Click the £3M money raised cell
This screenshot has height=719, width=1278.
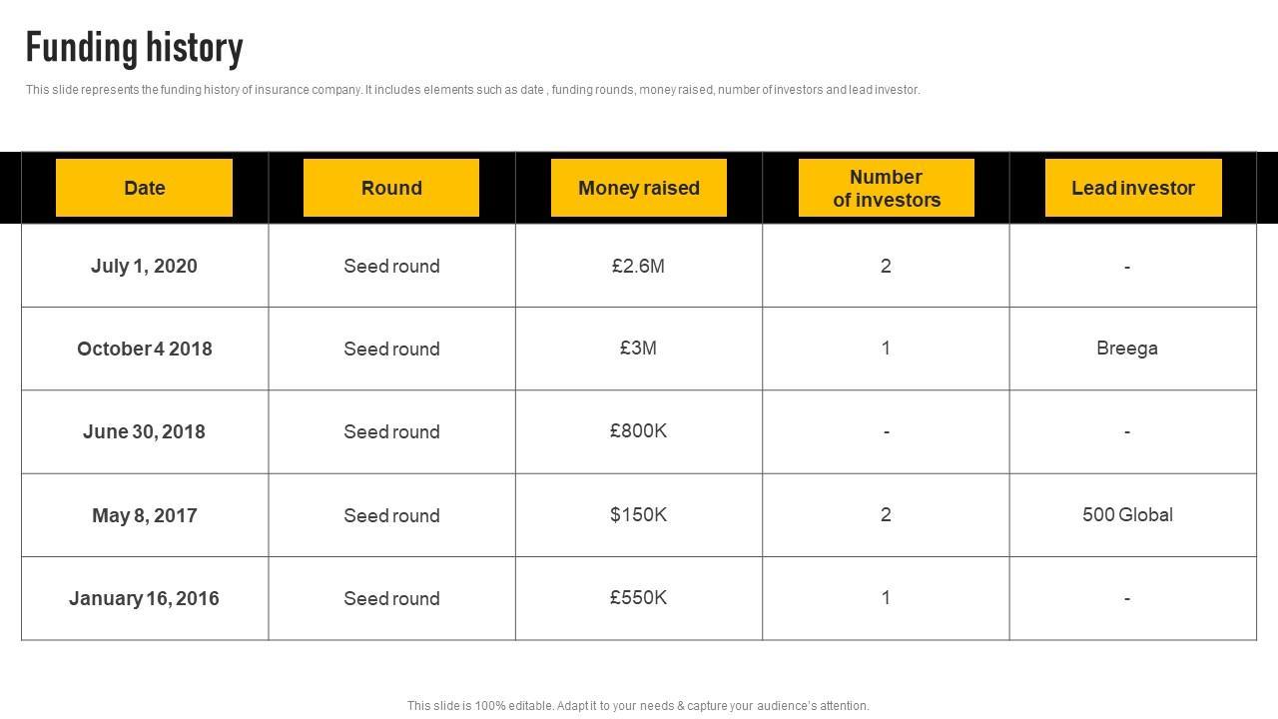pyautogui.click(x=638, y=348)
